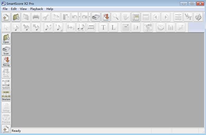Click the red-arrow recognition icon in the top toolbar

tap(106, 17)
